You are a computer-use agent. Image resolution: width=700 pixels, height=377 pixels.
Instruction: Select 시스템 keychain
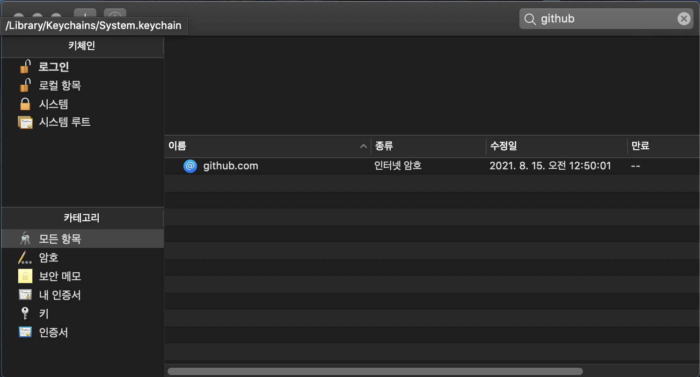click(53, 104)
